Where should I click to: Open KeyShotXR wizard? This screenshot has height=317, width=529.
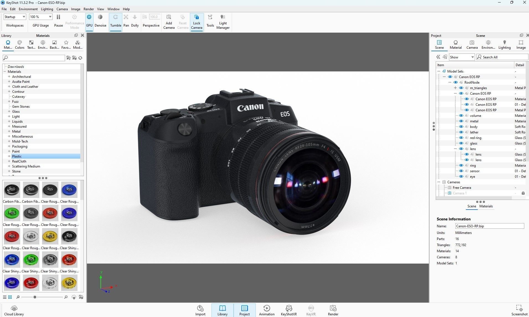click(x=289, y=310)
